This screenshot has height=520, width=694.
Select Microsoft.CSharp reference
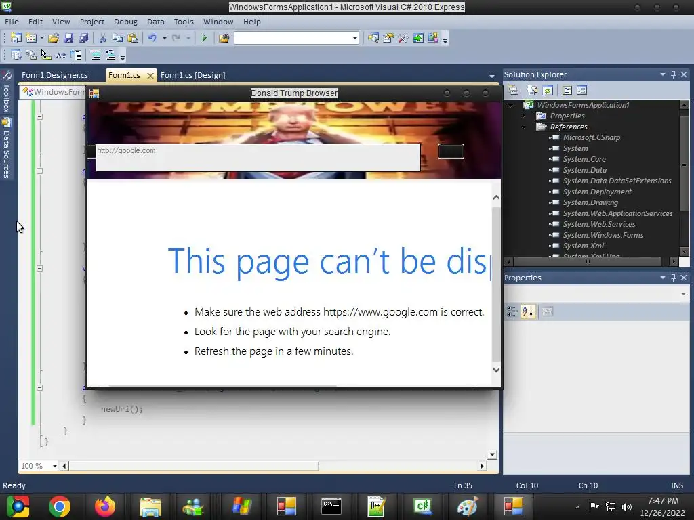591,137
